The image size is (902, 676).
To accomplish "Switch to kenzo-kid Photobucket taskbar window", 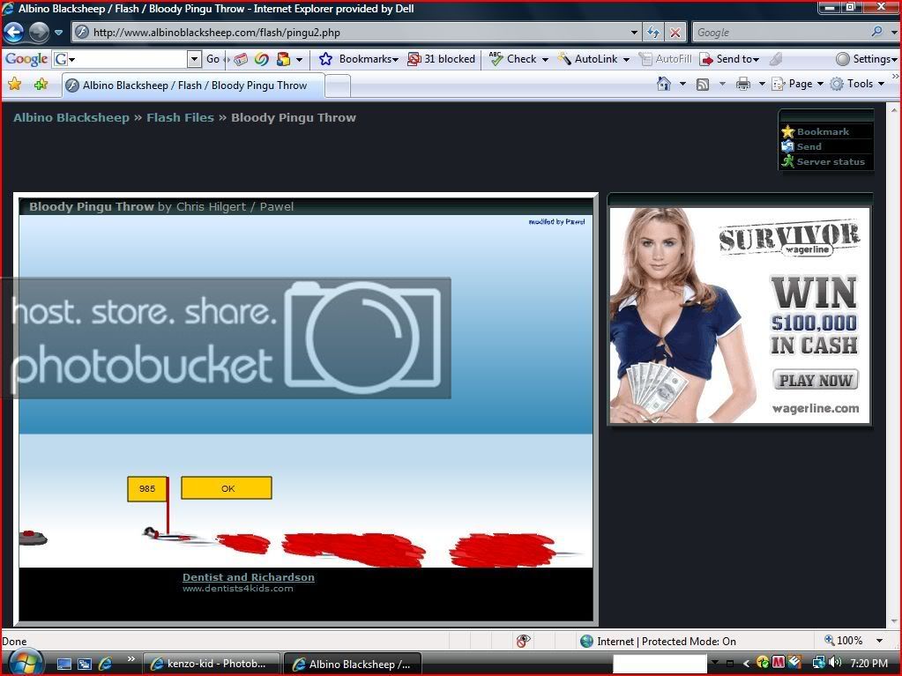I will point(211,664).
